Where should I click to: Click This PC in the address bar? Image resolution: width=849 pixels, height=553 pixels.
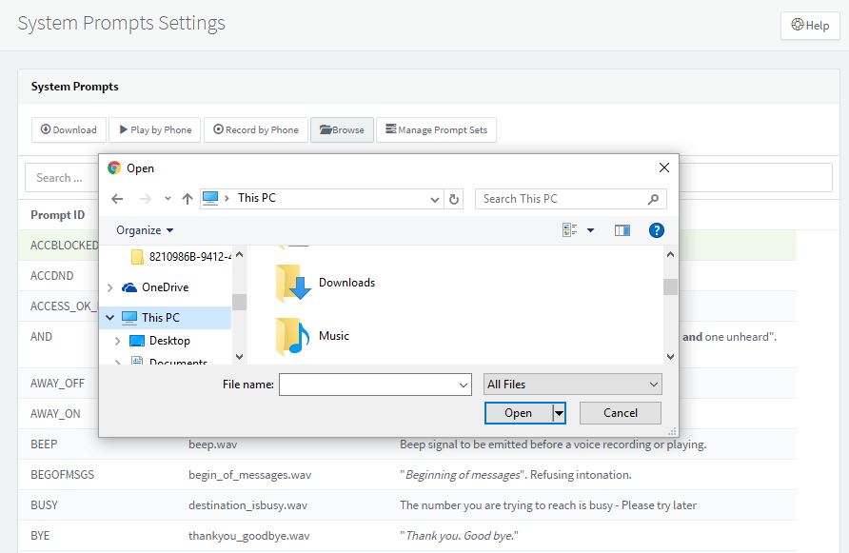[257, 198]
